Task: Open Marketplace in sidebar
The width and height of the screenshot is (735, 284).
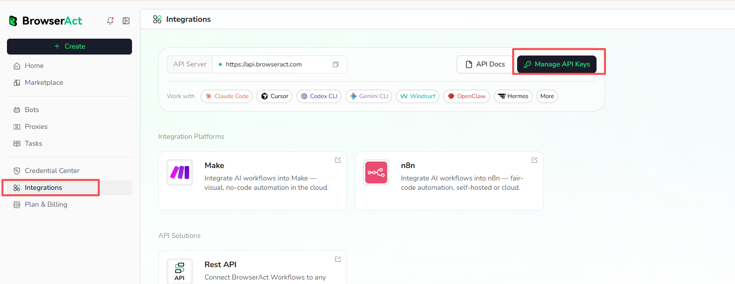Action: (69, 82)
